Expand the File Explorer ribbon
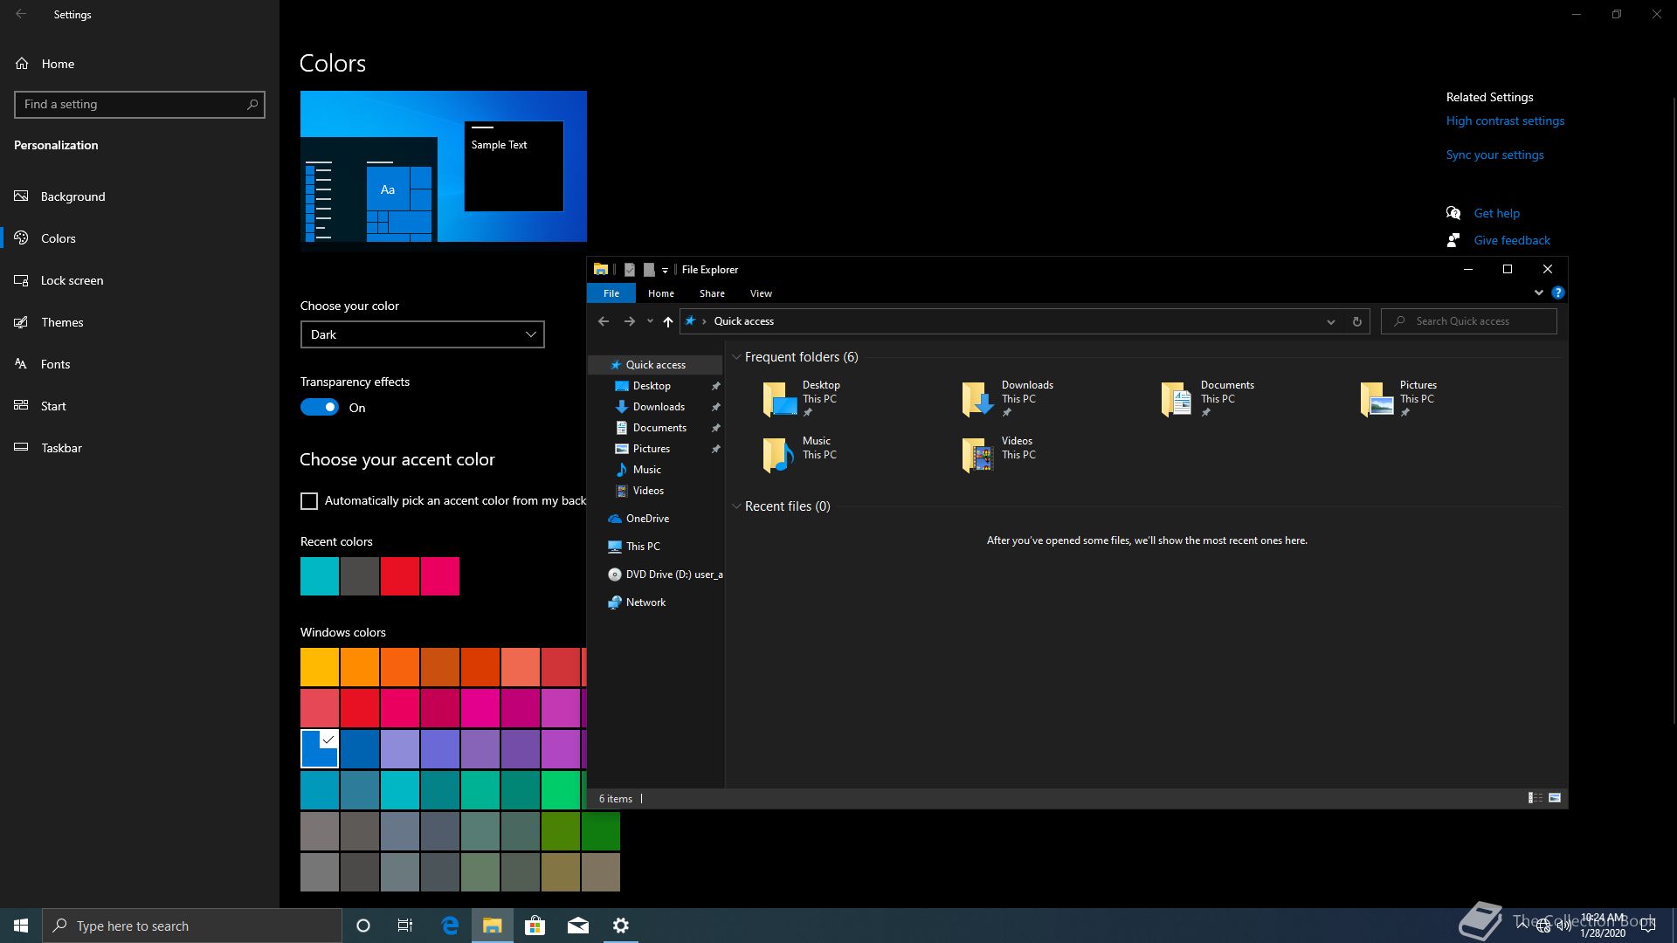1677x943 pixels. (x=1539, y=293)
